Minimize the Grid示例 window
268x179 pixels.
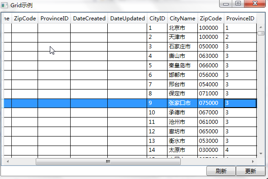[226, 4]
